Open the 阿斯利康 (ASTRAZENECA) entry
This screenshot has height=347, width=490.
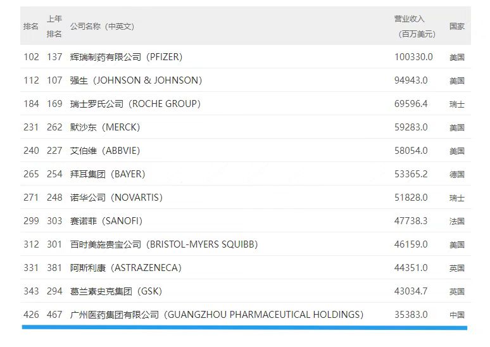pos(126,268)
